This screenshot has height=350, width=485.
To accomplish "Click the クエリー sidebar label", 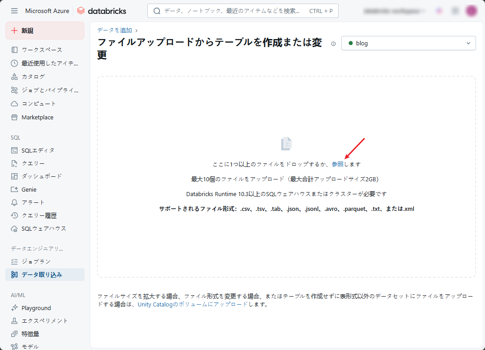I will 33,163.
